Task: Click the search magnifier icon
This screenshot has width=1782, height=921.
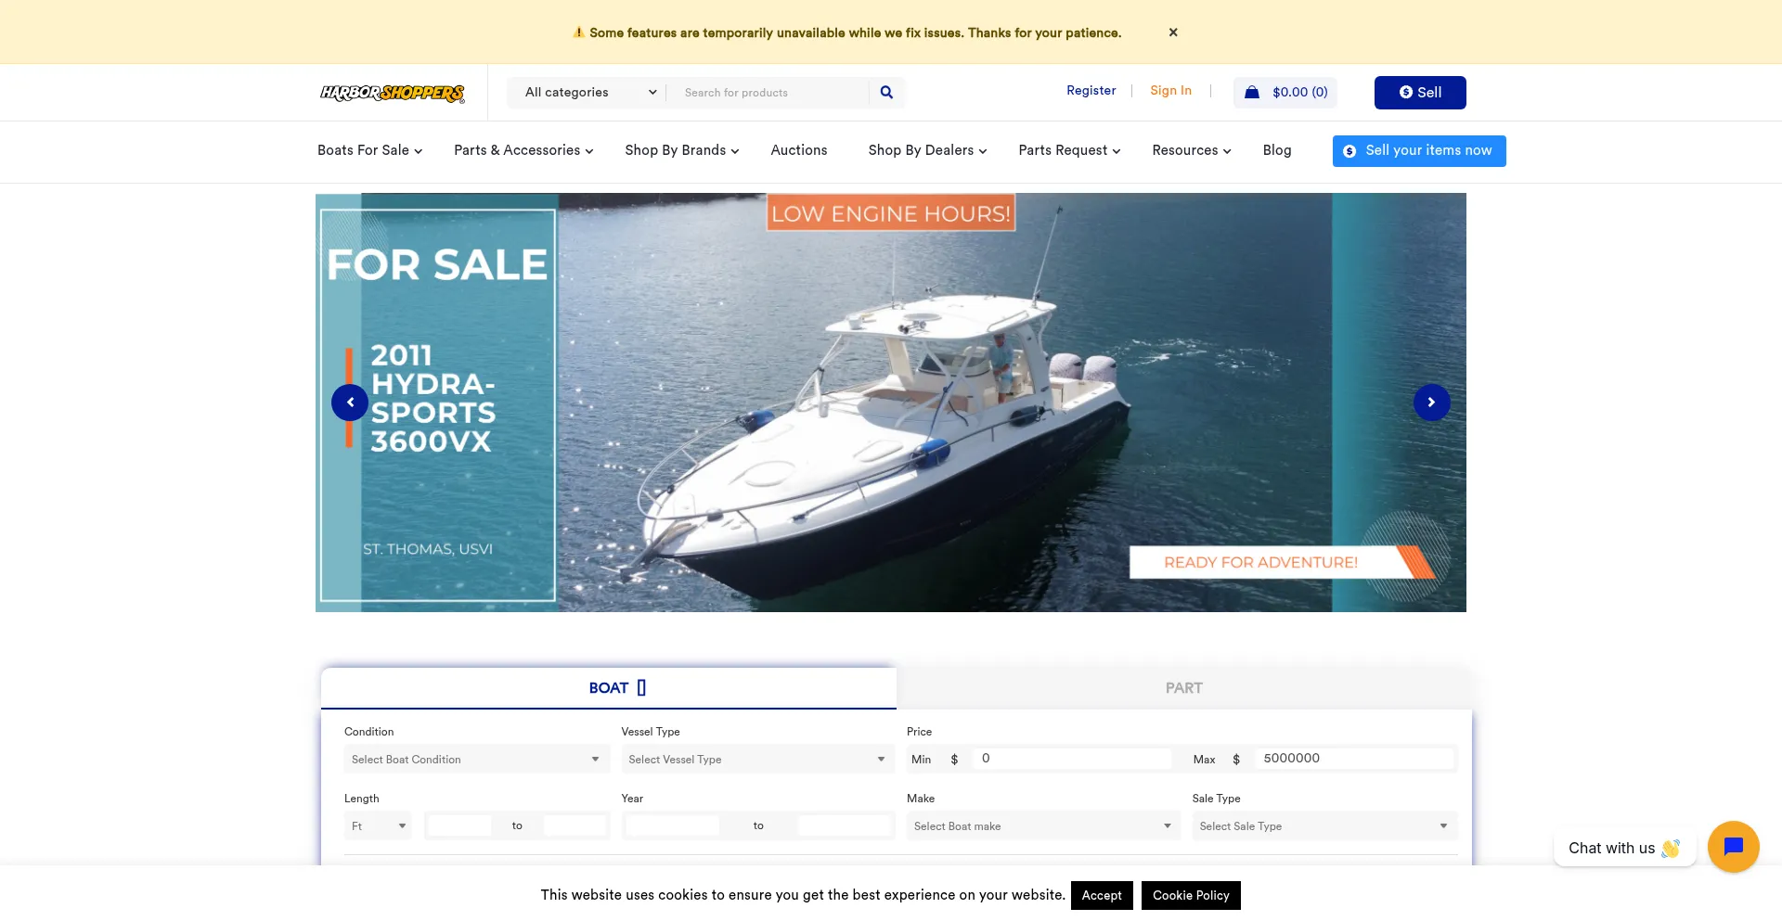Action: coord(886,93)
